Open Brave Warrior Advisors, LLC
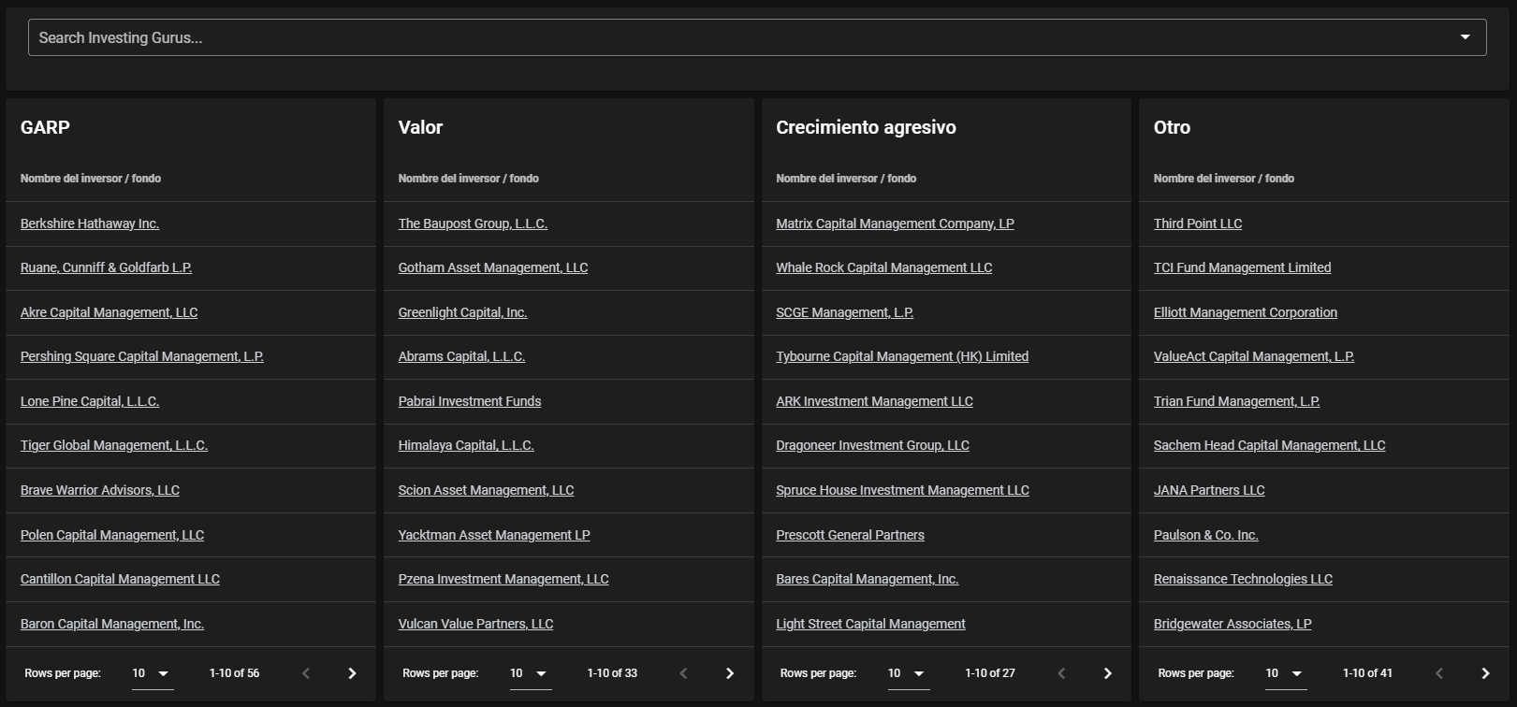The height and width of the screenshot is (707, 1517). (x=100, y=490)
